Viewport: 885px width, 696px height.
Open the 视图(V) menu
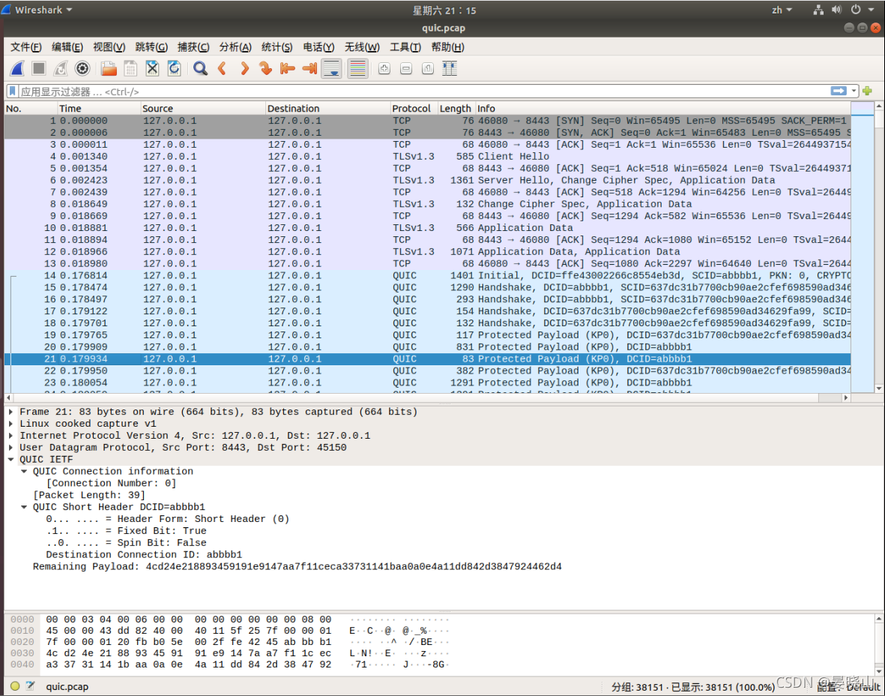109,47
